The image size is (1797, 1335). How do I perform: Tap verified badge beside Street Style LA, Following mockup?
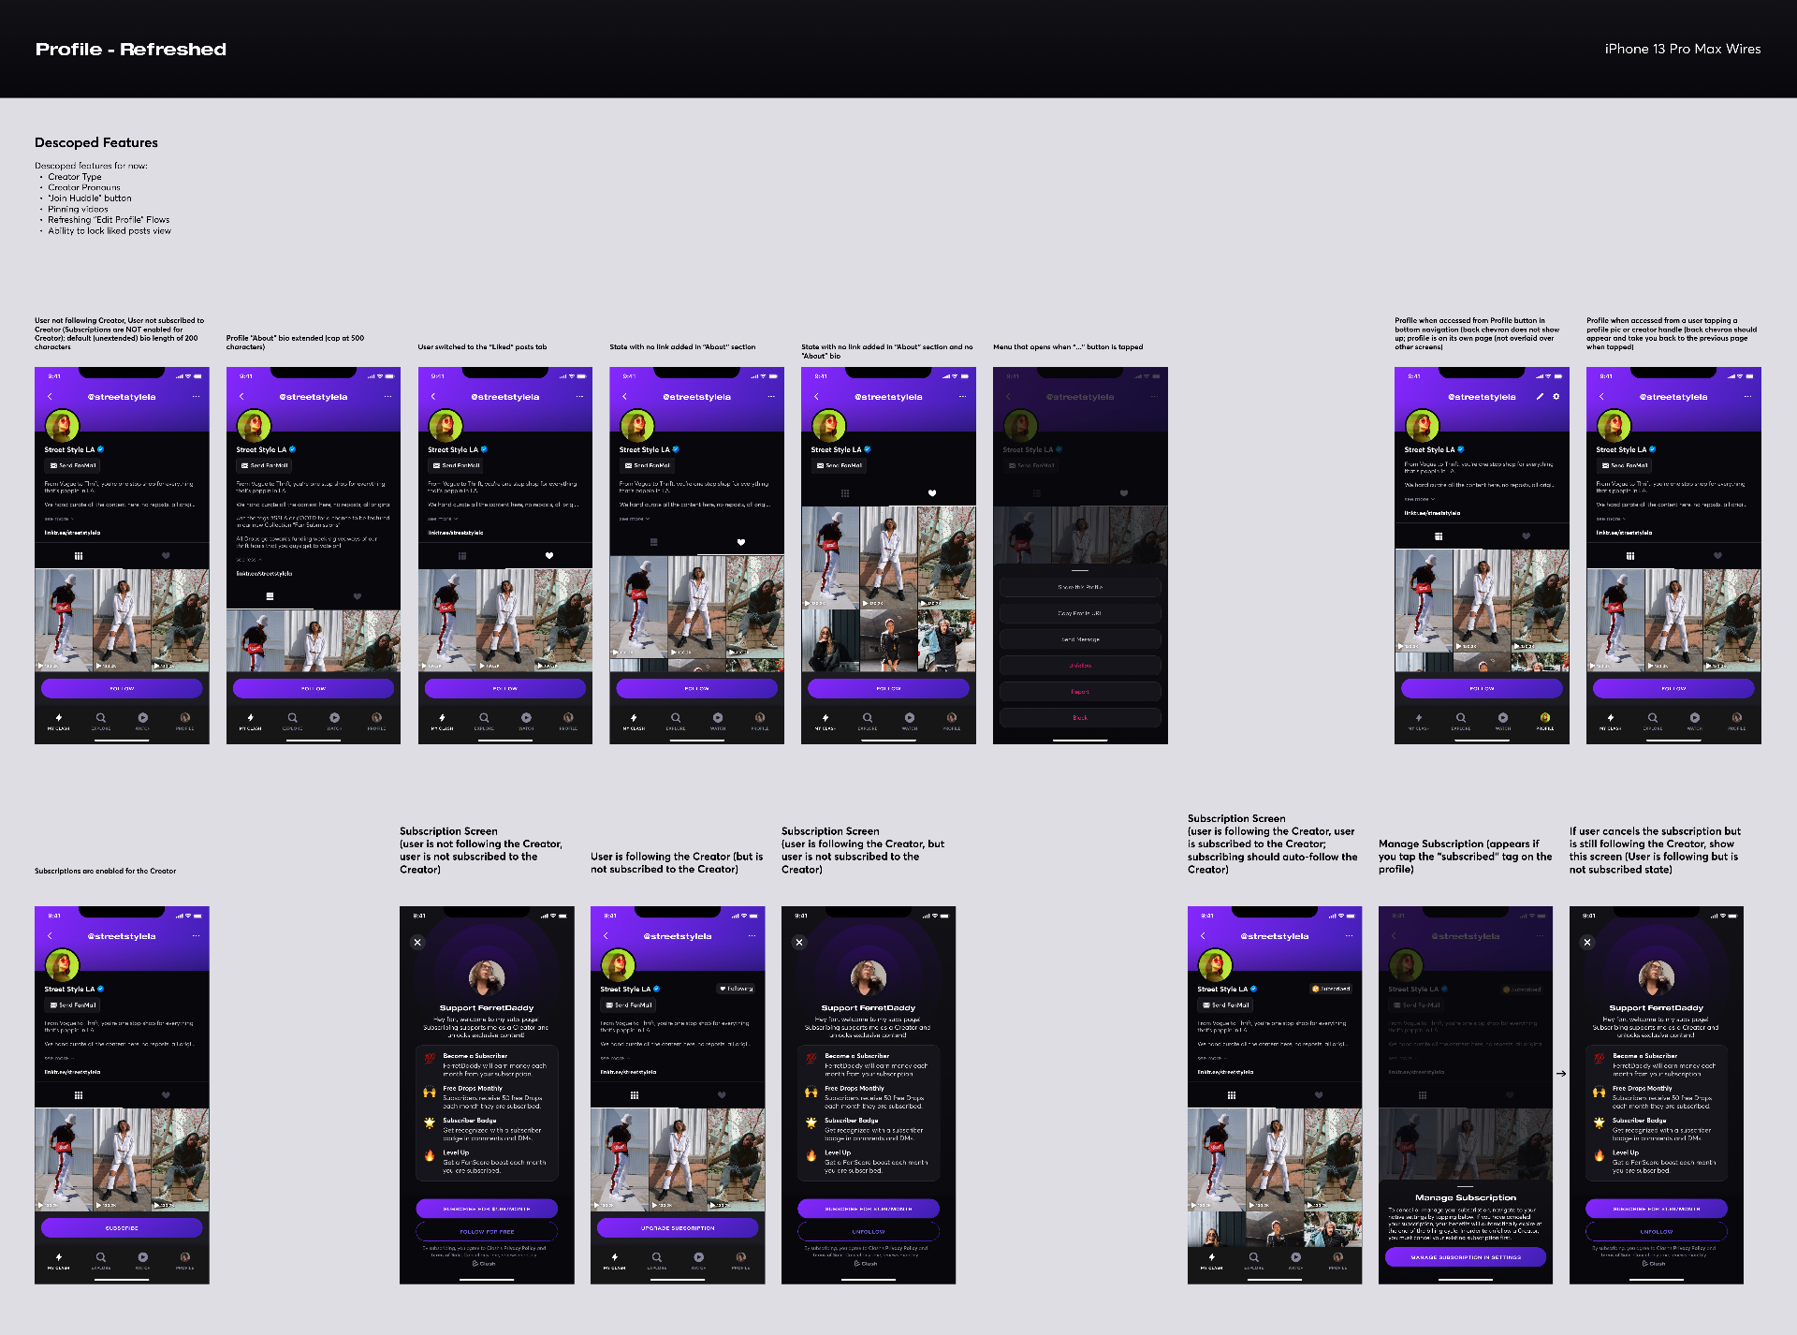(x=657, y=989)
